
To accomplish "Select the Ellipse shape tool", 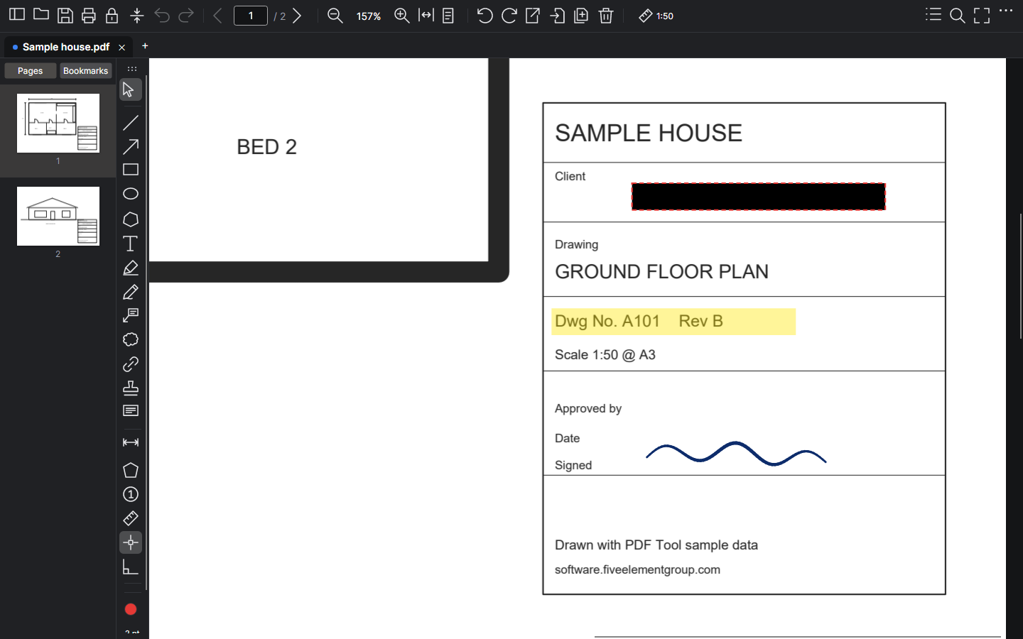I will 131,194.
